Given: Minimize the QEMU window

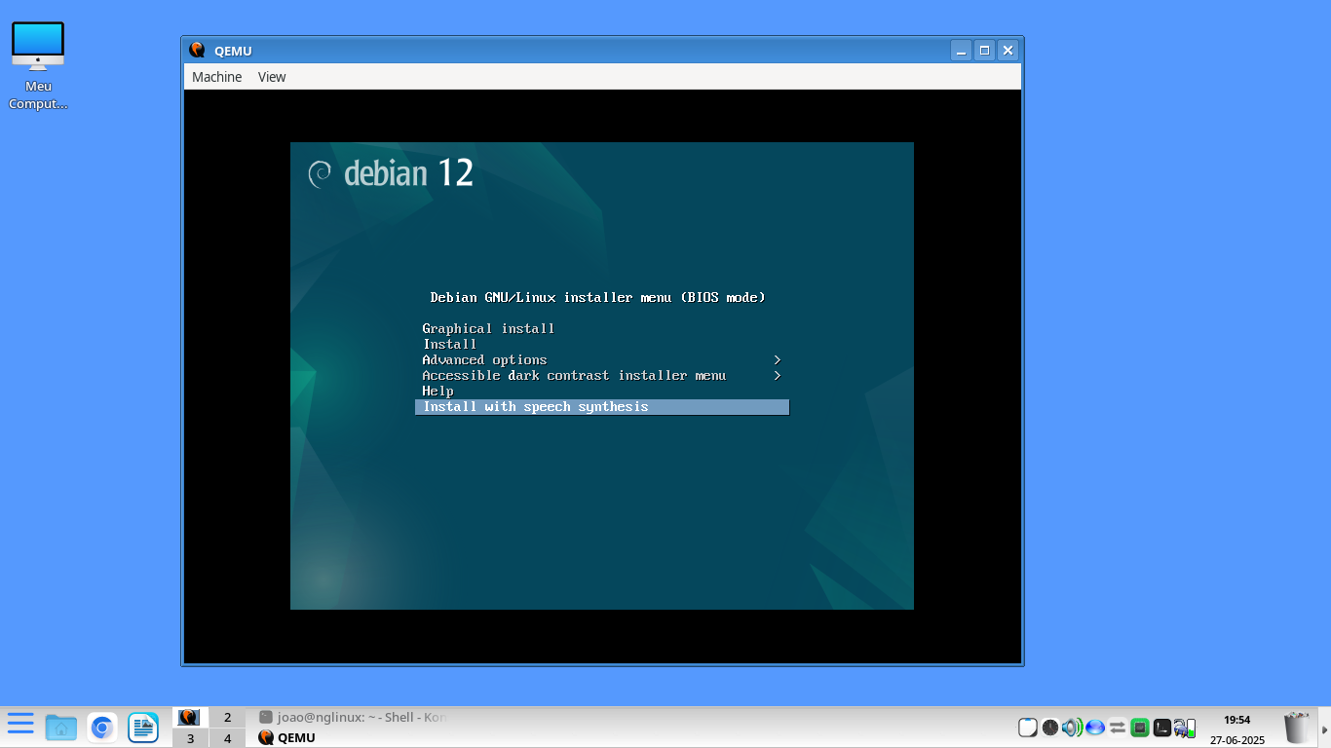Looking at the screenshot, I should click(x=961, y=51).
